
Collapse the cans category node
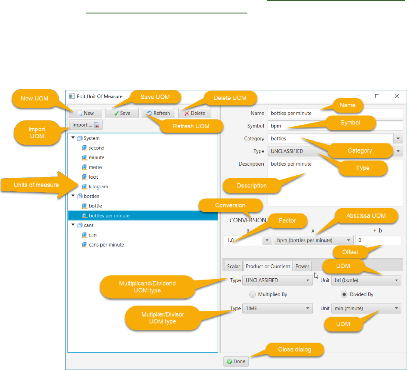point(73,225)
